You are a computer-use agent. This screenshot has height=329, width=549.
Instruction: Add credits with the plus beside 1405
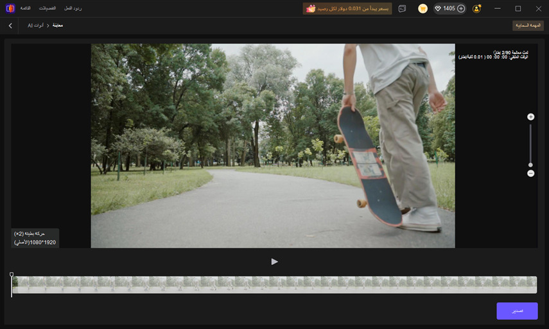(x=461, y=8)
